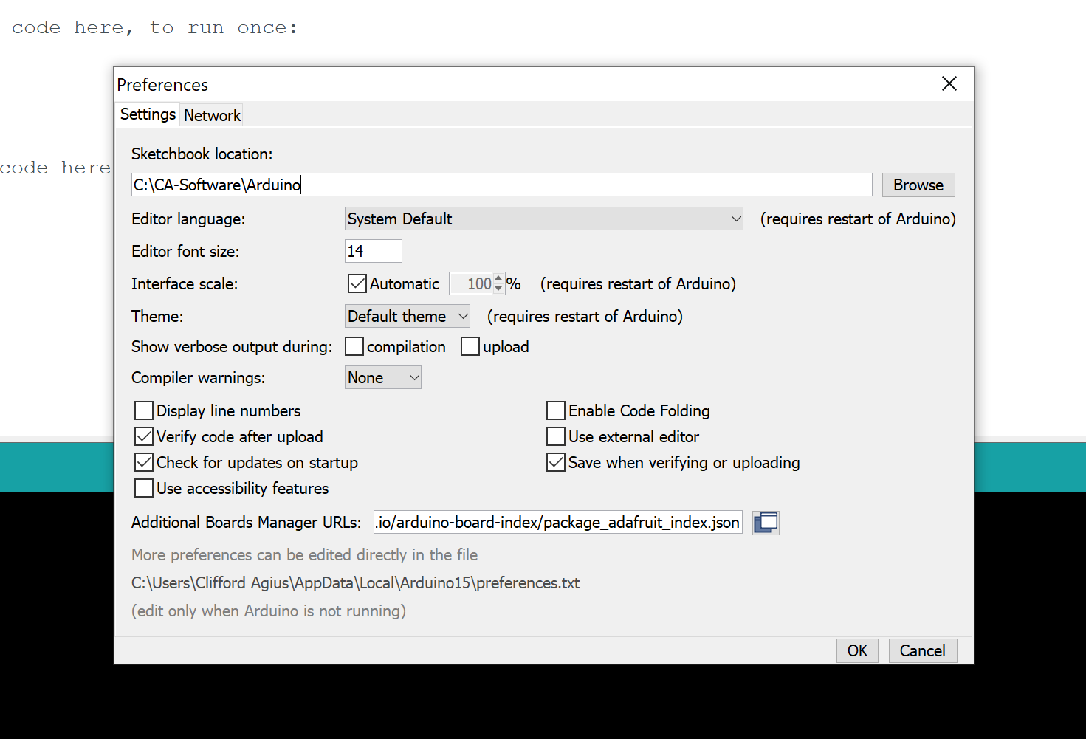
Task: Close the Preferences dialog with X
Action: pos(949,83)
